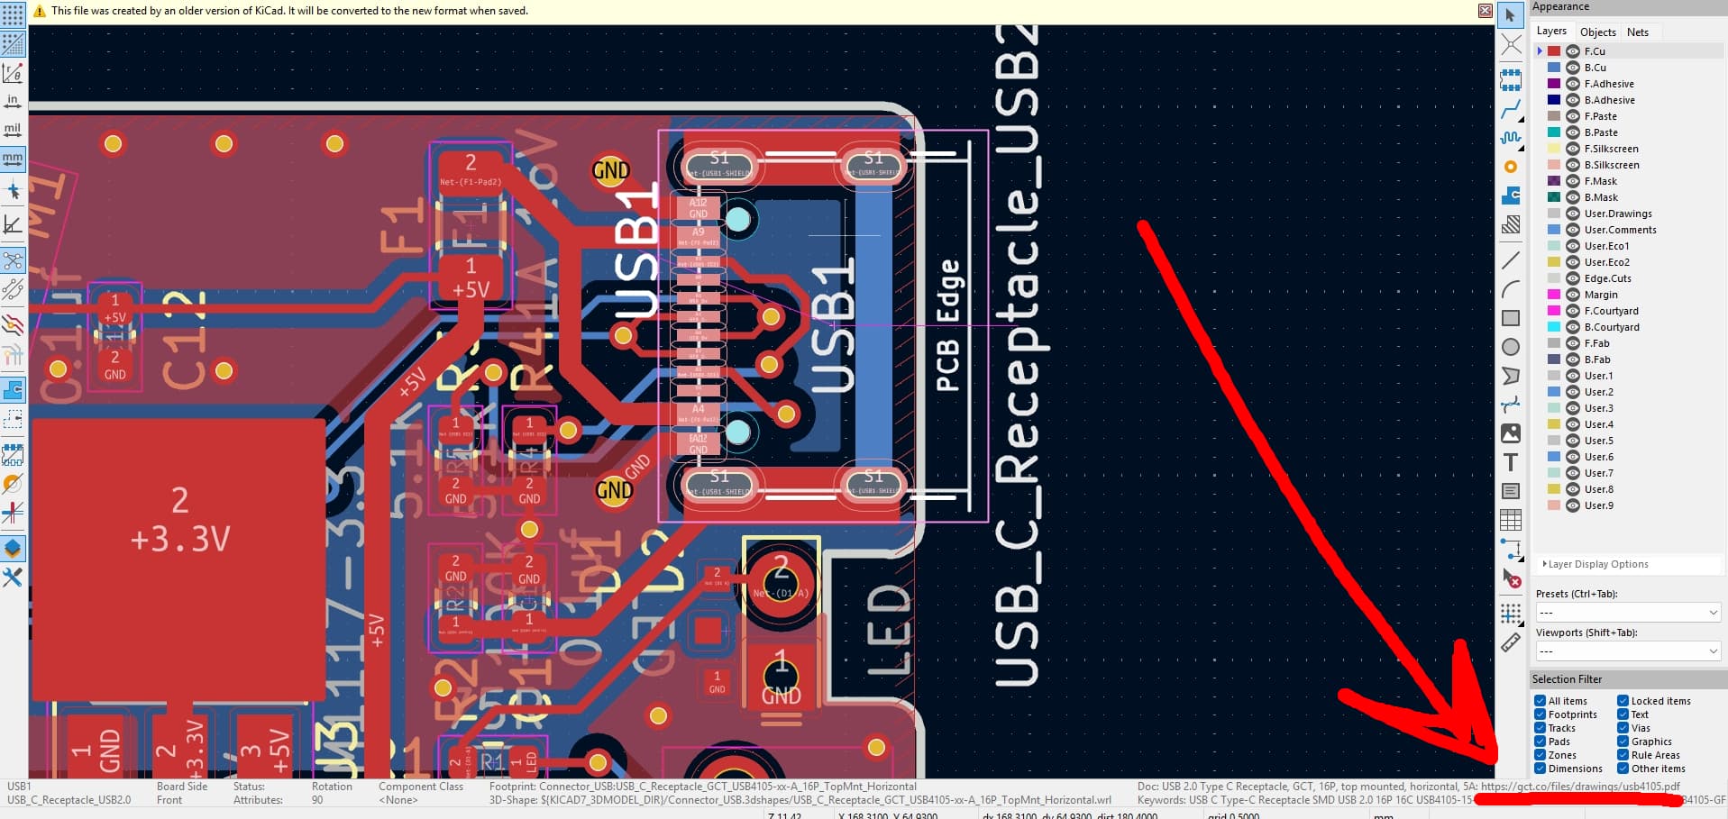
Task: Uncheck the Footprints selection filter
Action: coord(1540,714)
